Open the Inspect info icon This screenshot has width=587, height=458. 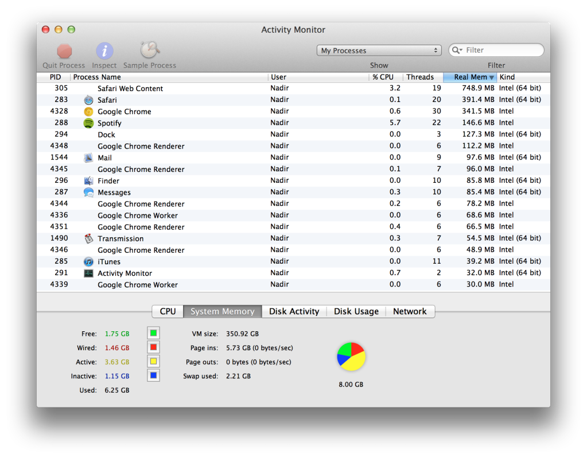tap(104, 51)
